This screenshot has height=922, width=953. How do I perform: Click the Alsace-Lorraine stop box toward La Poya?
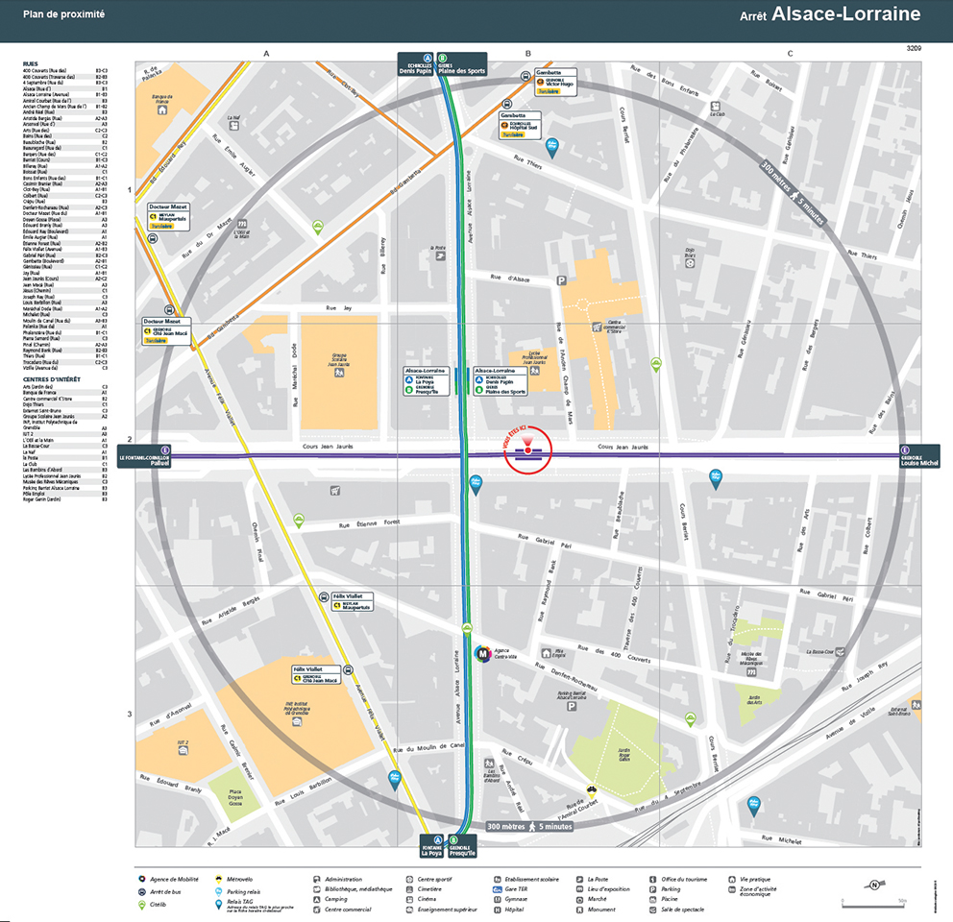point(427,381)
